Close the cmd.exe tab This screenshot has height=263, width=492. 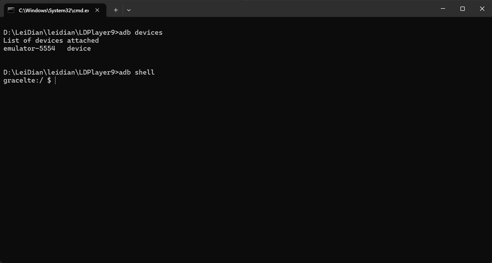(x=97, y=10)
